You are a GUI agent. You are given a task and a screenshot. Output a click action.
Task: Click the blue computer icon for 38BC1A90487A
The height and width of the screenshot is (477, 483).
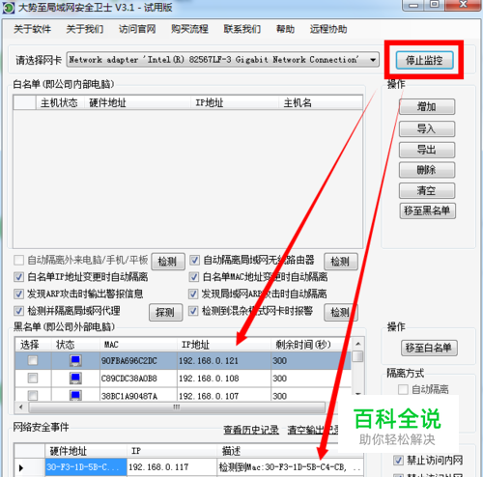(x=75, y=395)
